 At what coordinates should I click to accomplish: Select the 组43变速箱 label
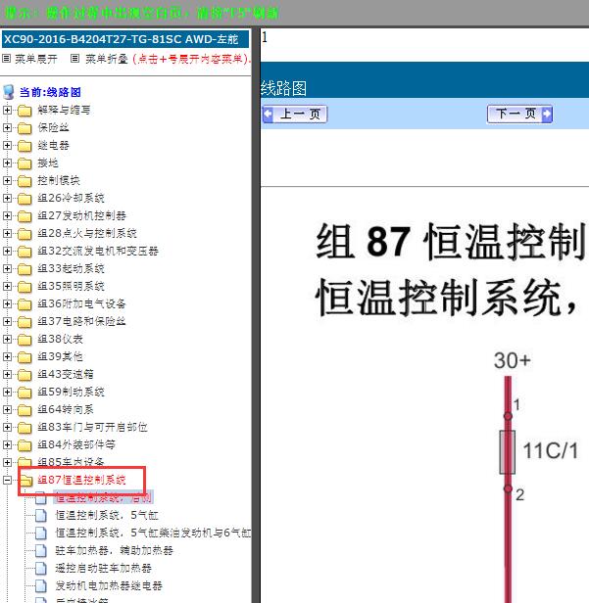tap(66, 375)
